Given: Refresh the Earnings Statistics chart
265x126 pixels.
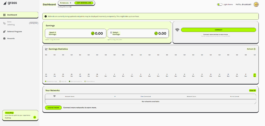Looking at the screenshot, I should pos(251,49).
